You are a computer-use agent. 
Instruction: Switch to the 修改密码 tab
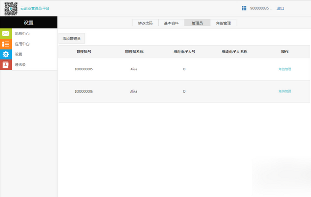[x=145, y=23]
